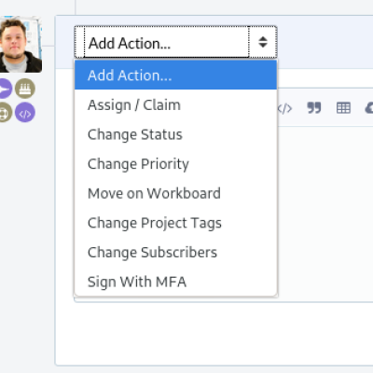Open the Add Action select box
This screenshot has height=373, width=373.
point(175,42)
